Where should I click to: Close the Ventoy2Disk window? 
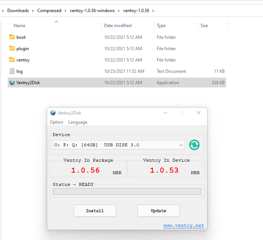[199, 113]
